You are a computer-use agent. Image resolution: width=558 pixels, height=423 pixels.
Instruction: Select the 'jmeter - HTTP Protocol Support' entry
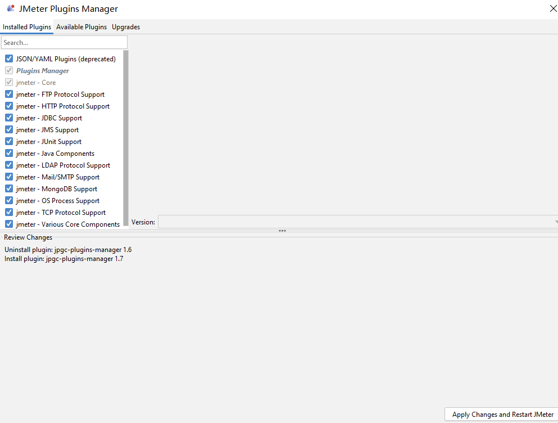pyautogui.click(x=62, y=106)
